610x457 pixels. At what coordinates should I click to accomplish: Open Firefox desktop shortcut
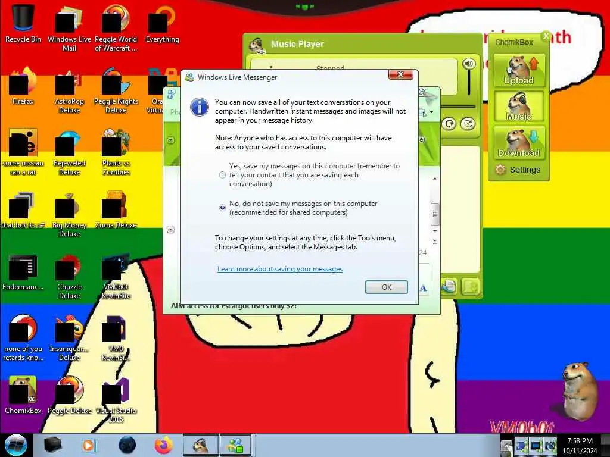[23, 86]
